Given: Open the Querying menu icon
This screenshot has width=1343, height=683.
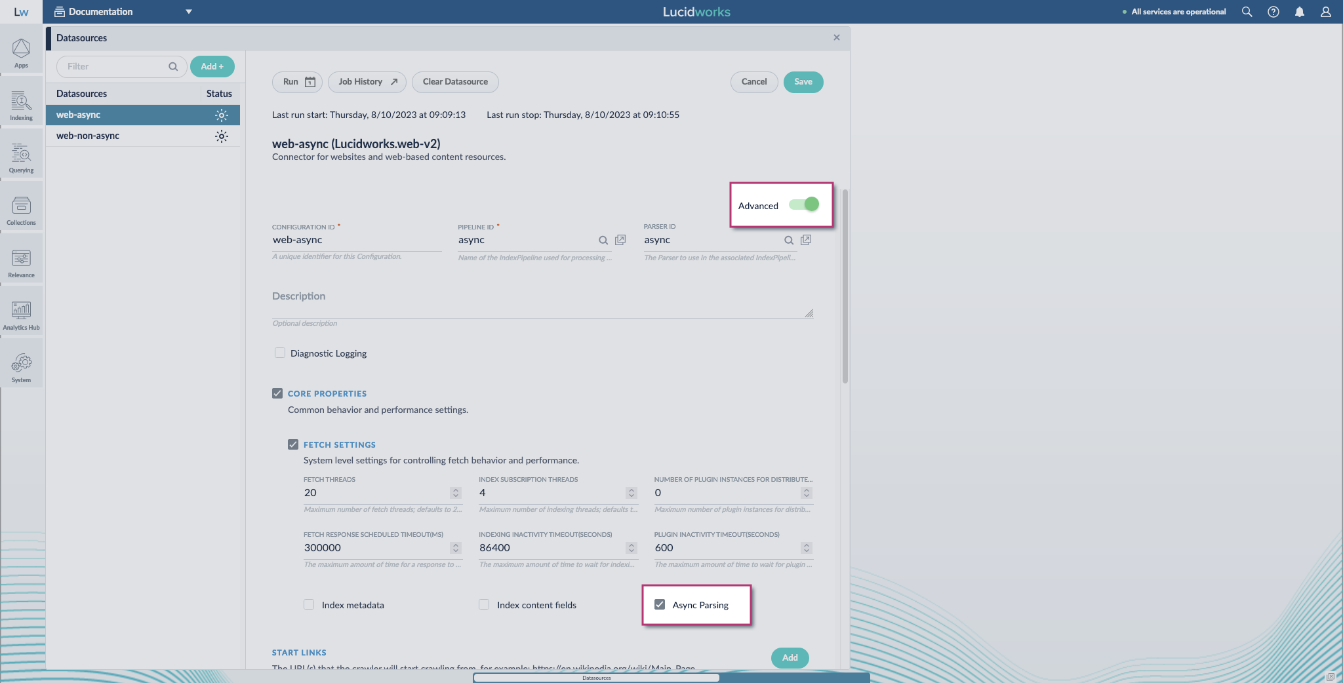Looking at the screenshot, I should coord(21,158).
